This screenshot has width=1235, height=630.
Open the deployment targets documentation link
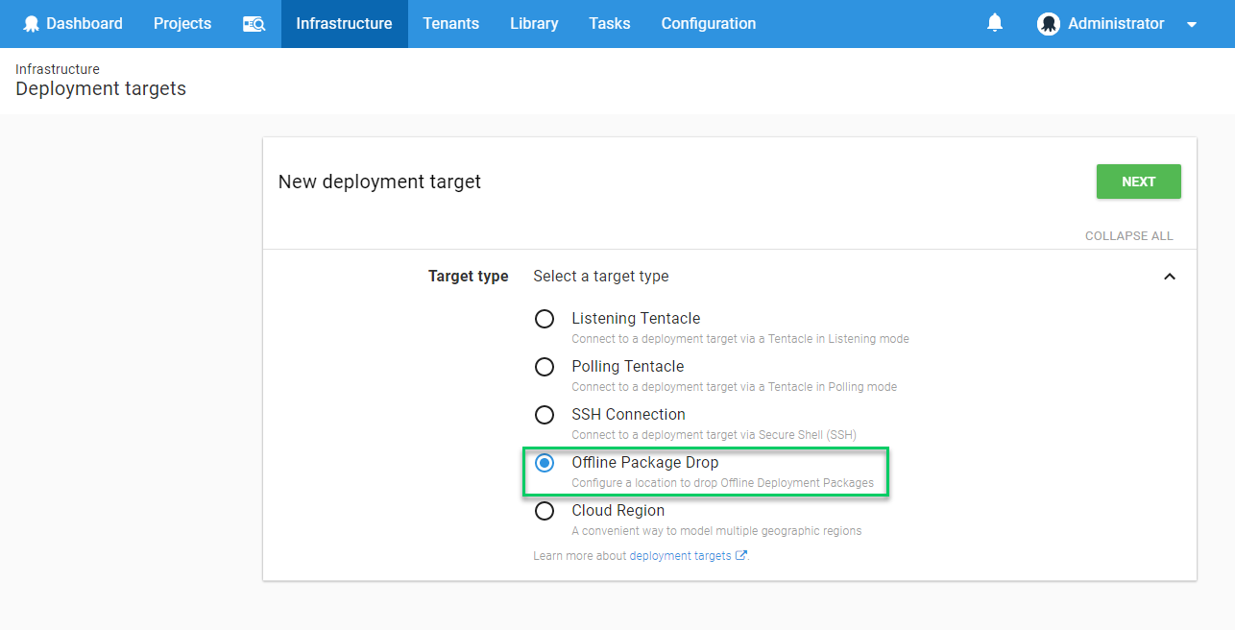point(680,555)
